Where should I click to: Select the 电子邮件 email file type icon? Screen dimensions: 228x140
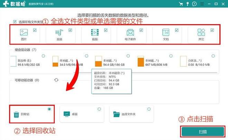pos(130,32)
